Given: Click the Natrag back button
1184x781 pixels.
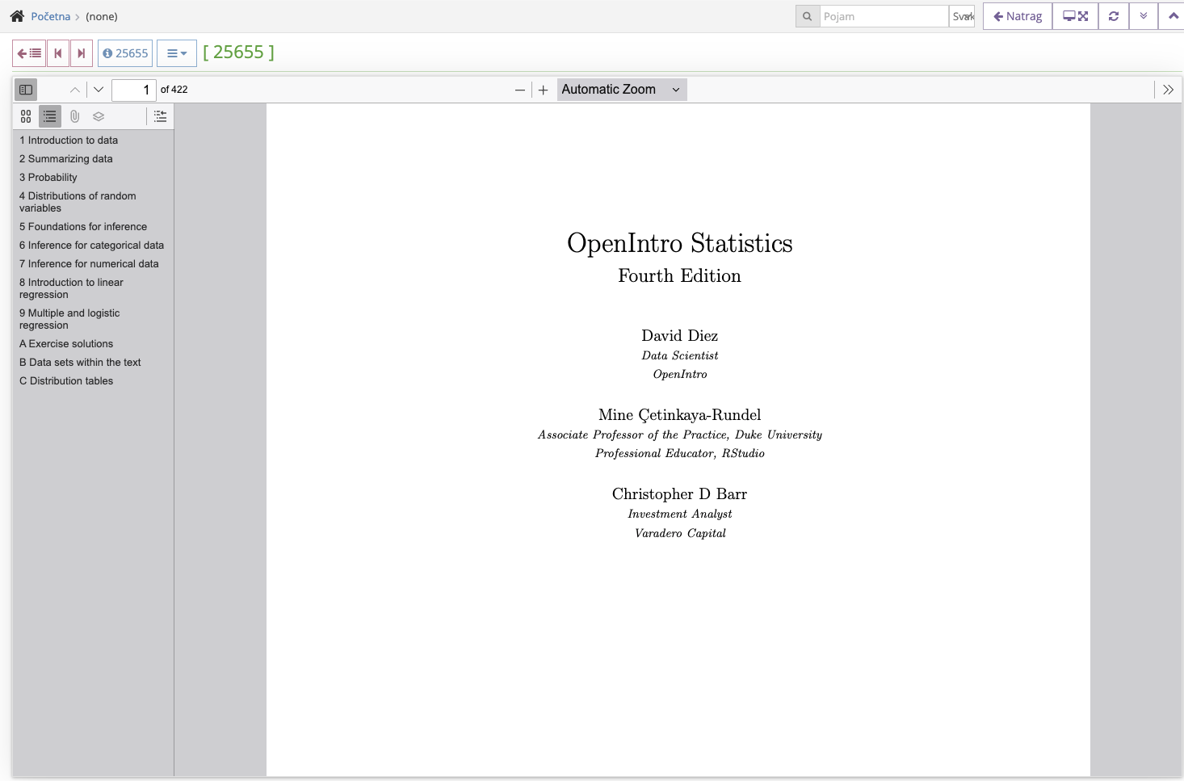Looking at the screenshot, I should [x=1018, y=16].
